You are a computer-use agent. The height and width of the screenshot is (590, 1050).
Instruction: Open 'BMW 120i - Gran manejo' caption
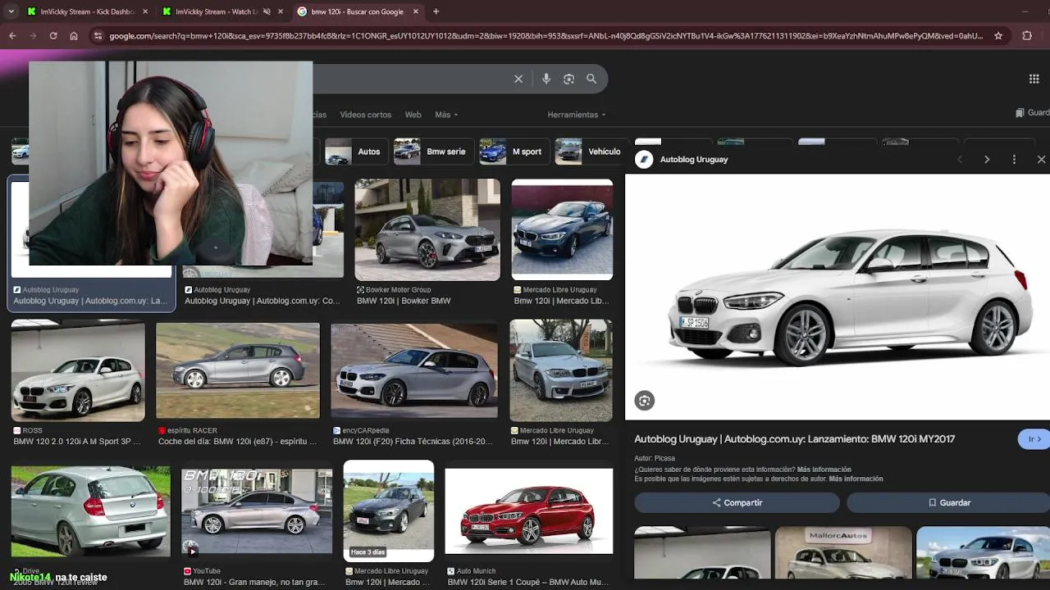click(x=254, y=582)
